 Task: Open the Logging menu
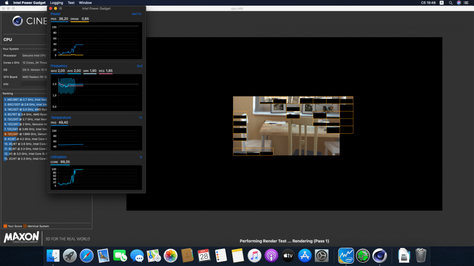56,3
